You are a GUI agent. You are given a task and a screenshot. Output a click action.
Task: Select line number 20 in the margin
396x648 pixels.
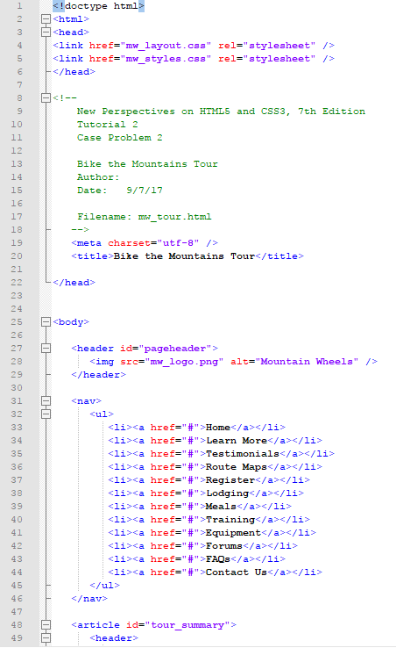pyautogui.click(x=17, y=256)
